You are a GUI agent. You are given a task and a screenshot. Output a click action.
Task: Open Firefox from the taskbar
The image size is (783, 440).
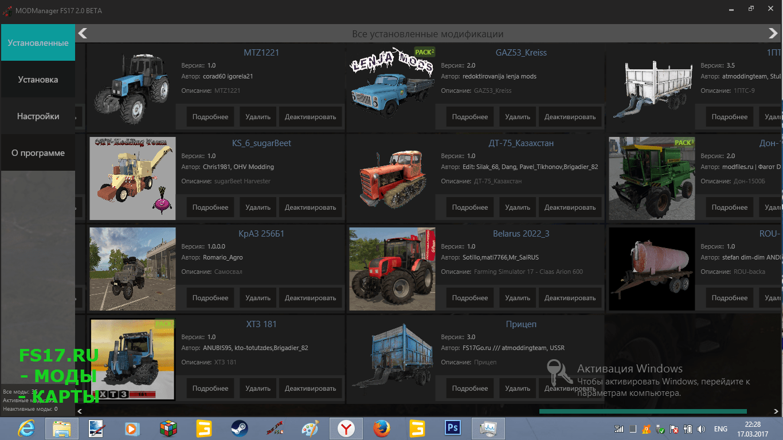pyautogui.click(x=381, y=429)
